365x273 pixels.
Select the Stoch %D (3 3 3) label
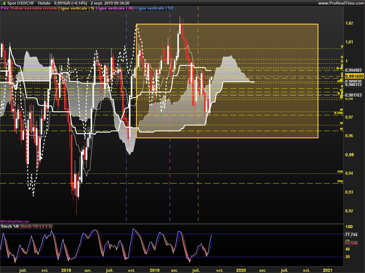coord(36,227)
